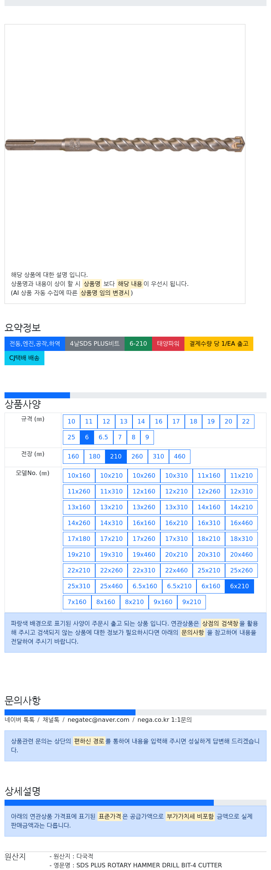Click the green 6-210 tag

[x=138, y=344]
